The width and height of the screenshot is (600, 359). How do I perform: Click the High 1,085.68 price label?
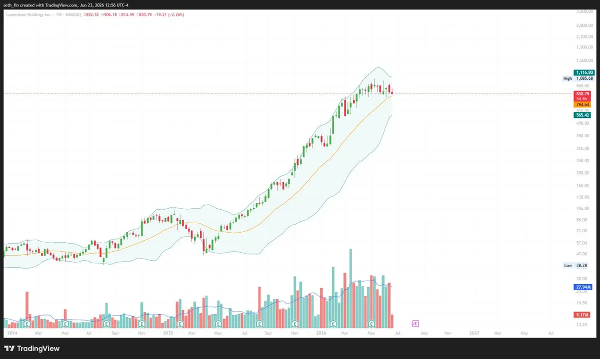click(578, 78)
